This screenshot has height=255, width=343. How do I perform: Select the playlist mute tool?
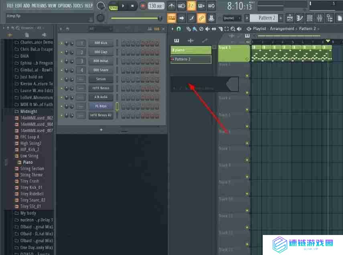tap(207, 28)
